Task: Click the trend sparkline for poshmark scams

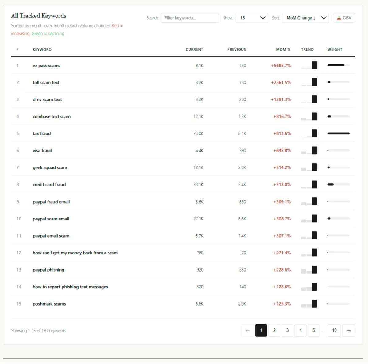Action: coord(309,303)
